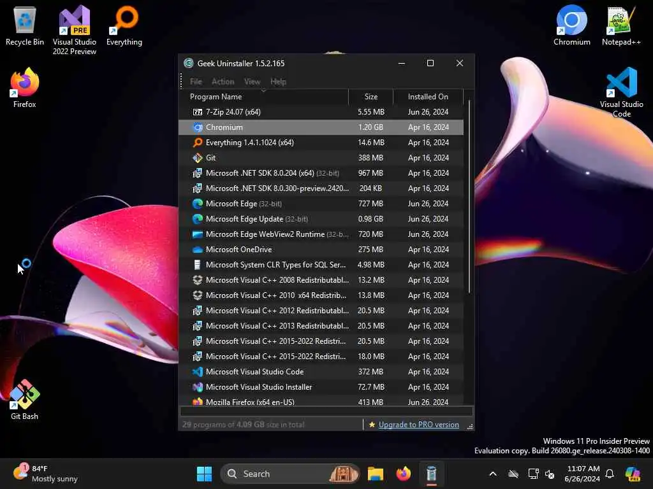Click the Microsoft Visual Studio Code row icon
653x489 pixels.
(x=198, y=372)
